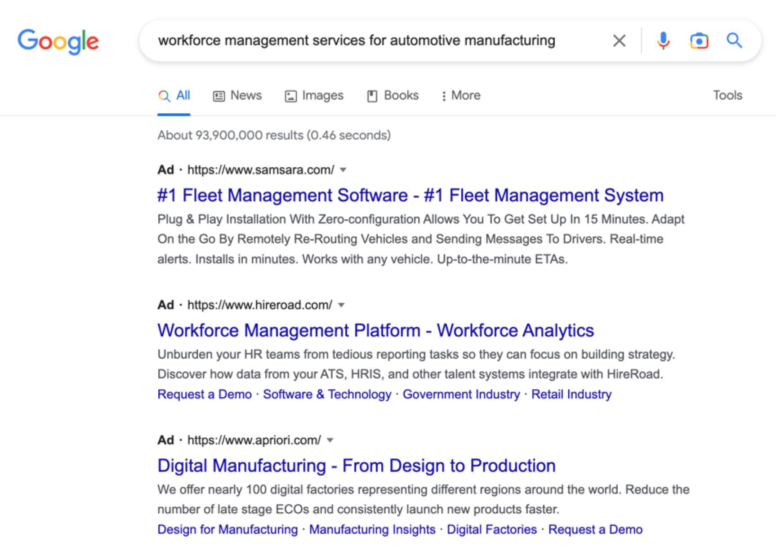The height and width of the screenshot is (560, 776).
Task: Expand dropdown arrow next to apriori.com
Action: tap(330, 440)
